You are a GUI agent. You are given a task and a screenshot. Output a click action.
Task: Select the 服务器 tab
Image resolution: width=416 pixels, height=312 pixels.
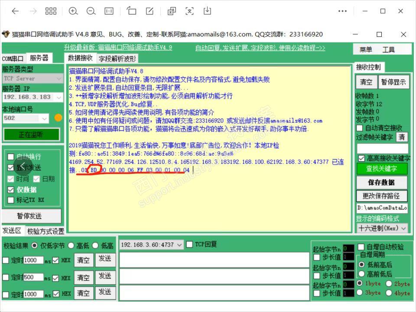click(39, 58)
